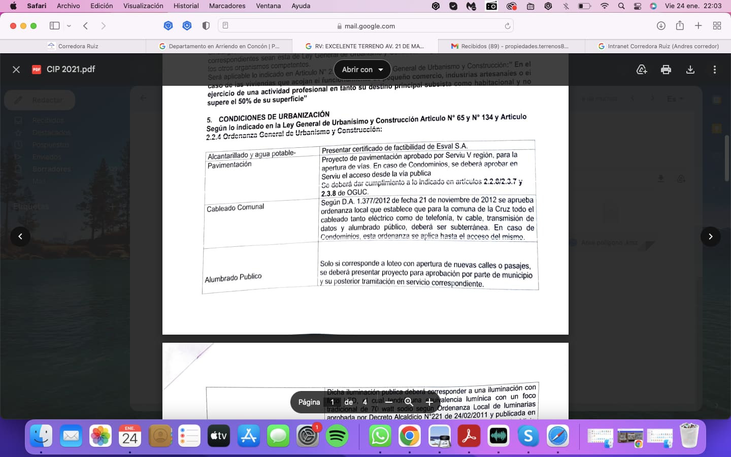731x457 pixels.
Task: Open the Historial menu
Action: [186, 6]
